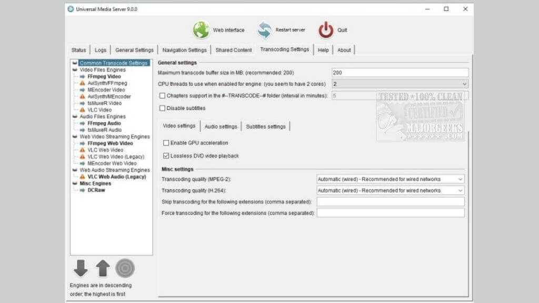
Task: Go to General Settings tab
Action: (x=134, y=50)
